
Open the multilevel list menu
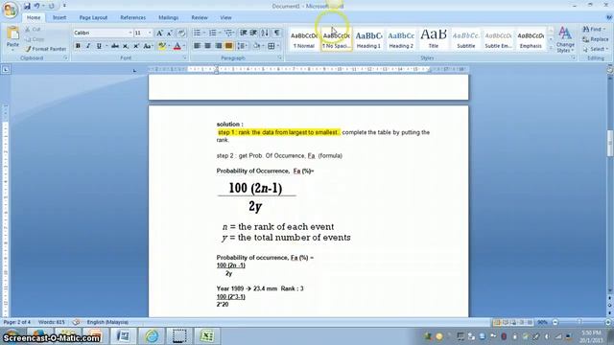[x=228, y=33]
